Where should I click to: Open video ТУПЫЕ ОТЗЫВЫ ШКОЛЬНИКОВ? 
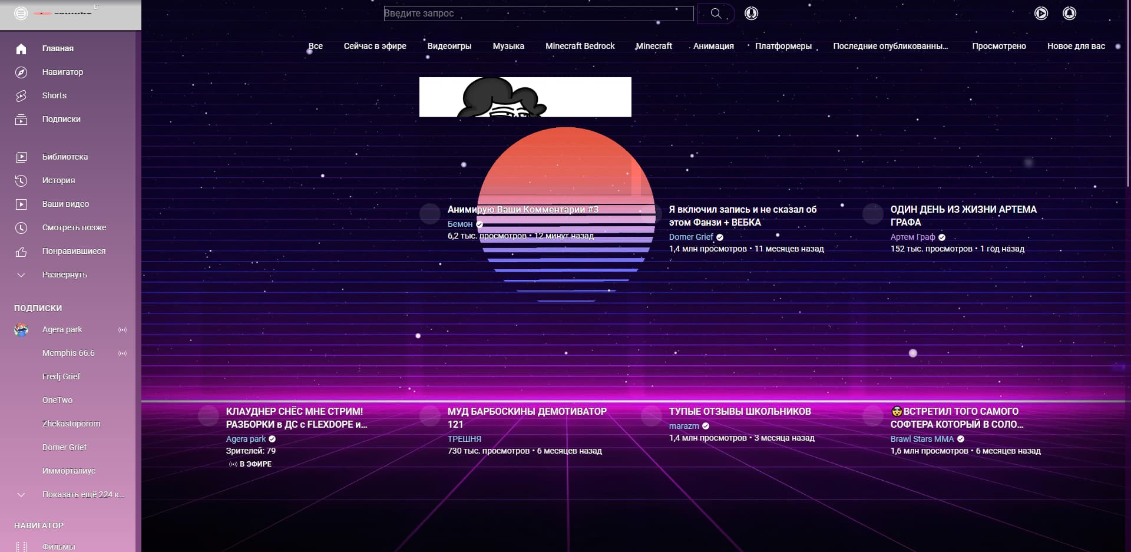pyautogui.click(x=739, y=411)
